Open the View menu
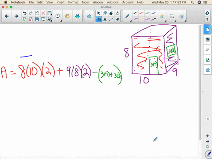The width and height of the screenshot is (212, 159). pyautogui.click(x=49, y=2)
